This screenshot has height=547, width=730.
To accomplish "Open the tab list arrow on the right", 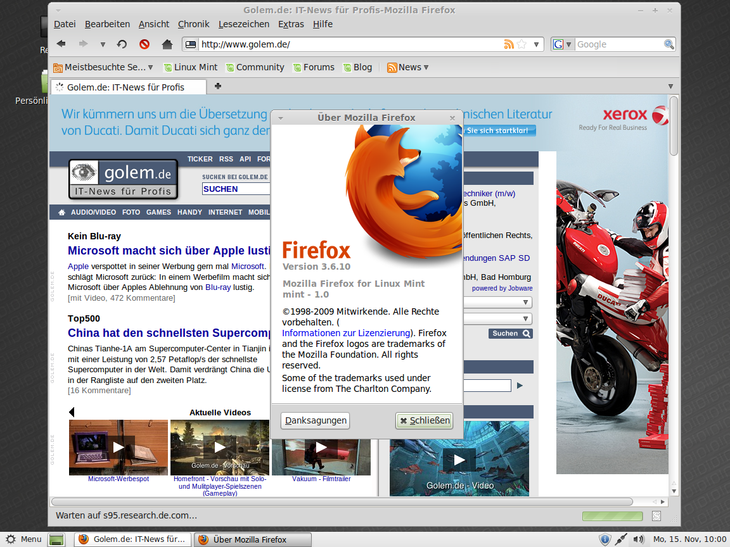I will coord(670,86).
